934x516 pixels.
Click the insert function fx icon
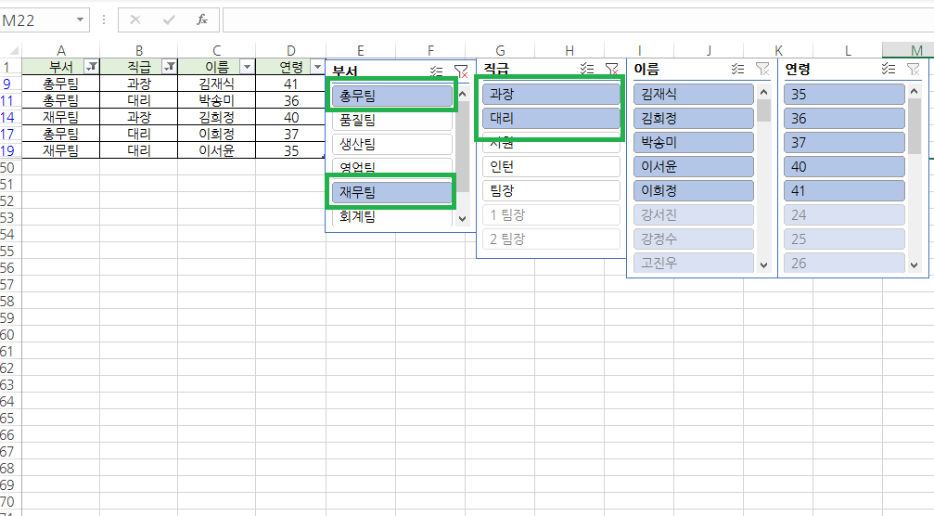point(202,20)
